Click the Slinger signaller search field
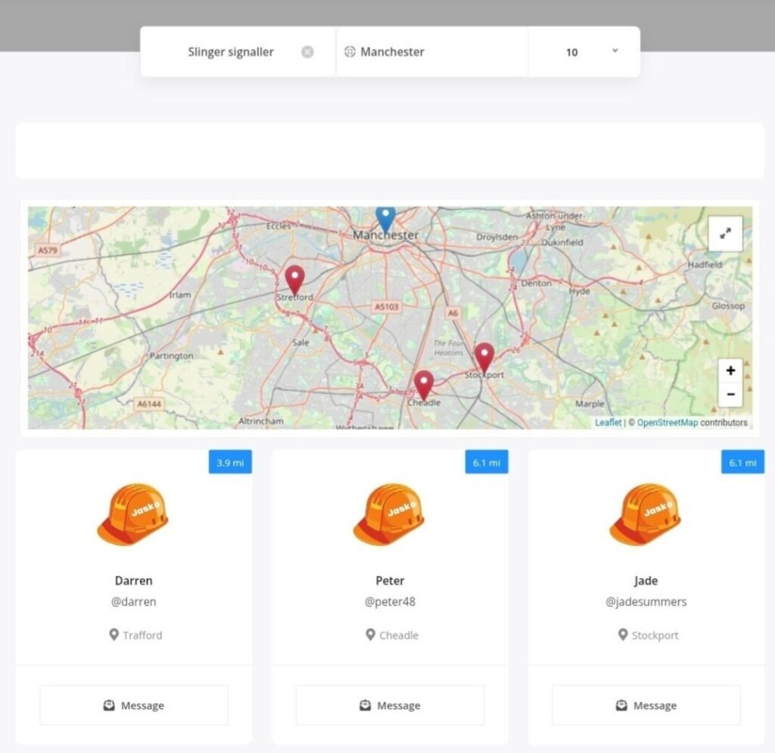This screenshot has width=775, height=753. click(x=231, y=52)
